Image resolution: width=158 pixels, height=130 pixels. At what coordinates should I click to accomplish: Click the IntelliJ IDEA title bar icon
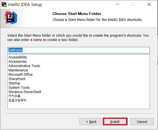(4, 4)
